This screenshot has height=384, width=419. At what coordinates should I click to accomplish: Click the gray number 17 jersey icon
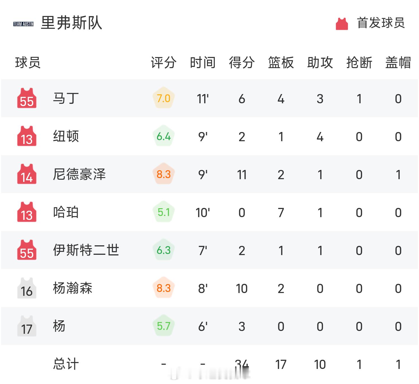[27, 326]
